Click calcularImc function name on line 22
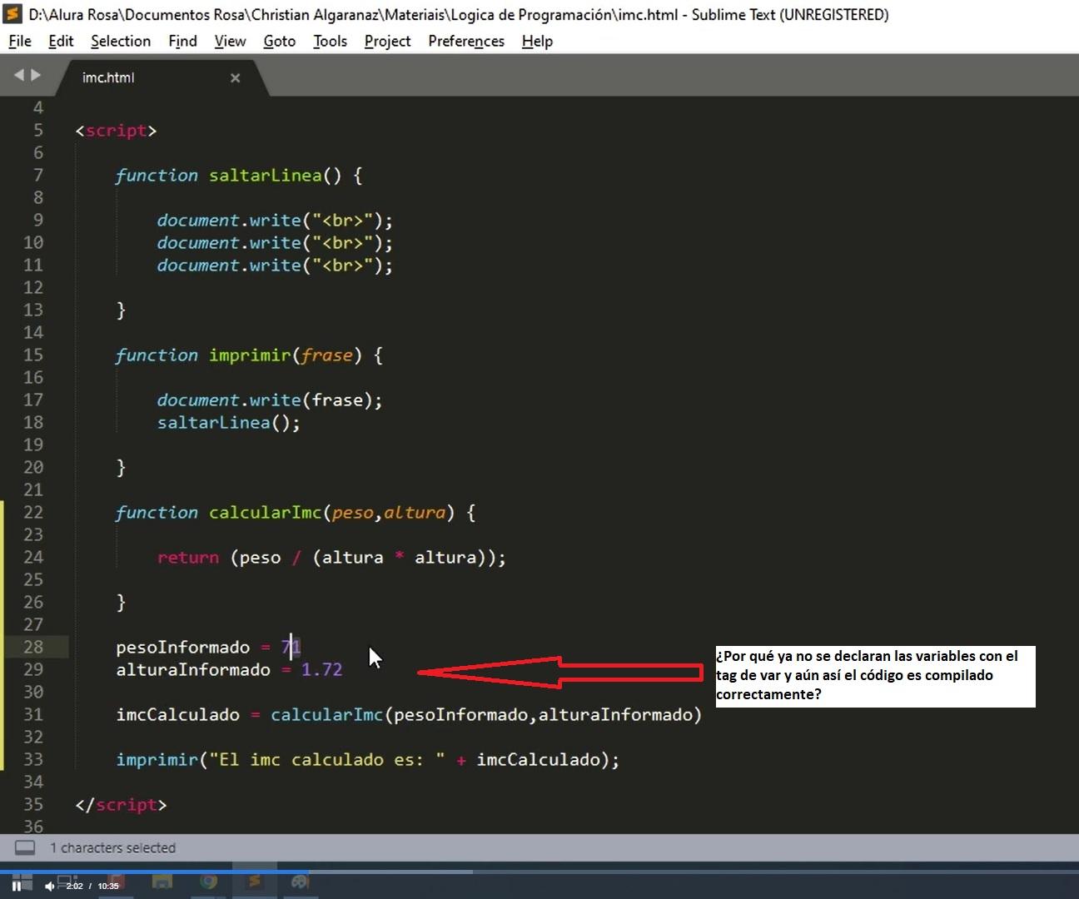This screenshot has width=1079, height=899. coord(265,513)
